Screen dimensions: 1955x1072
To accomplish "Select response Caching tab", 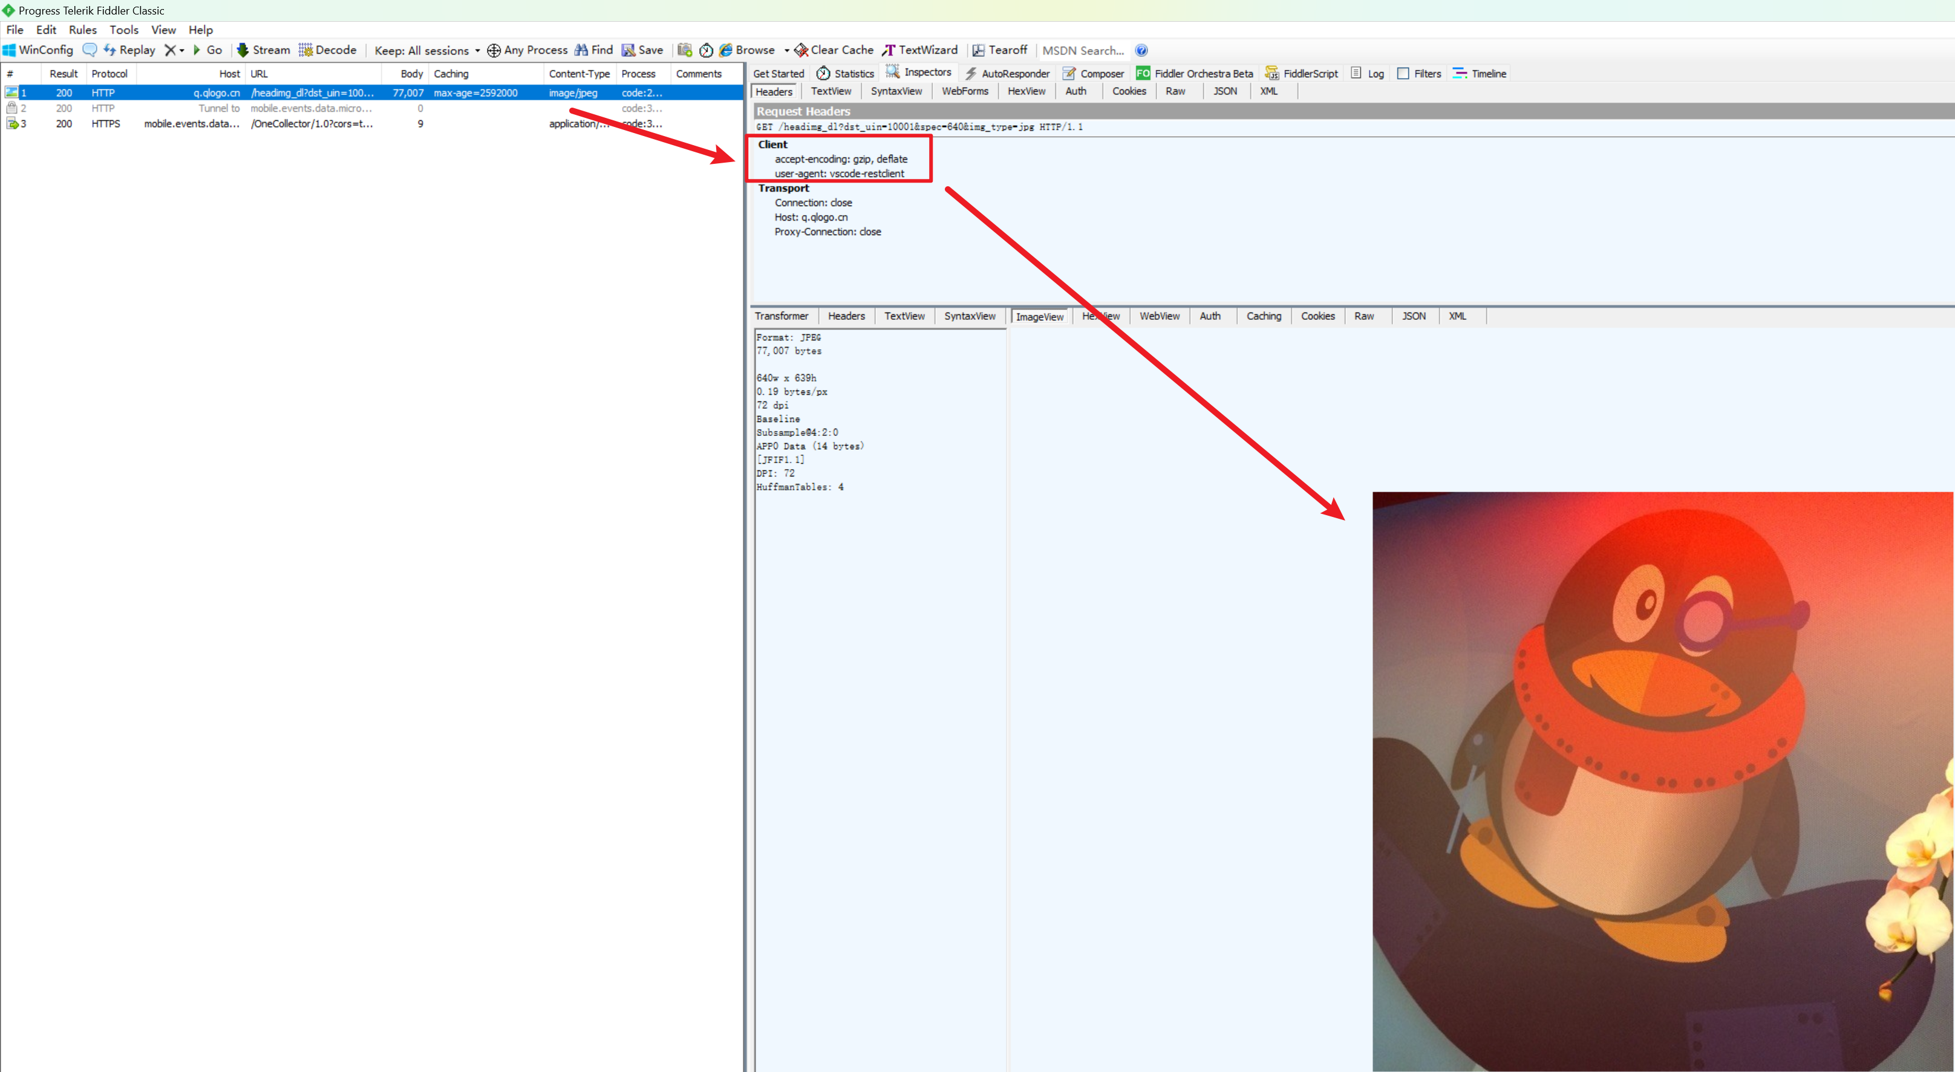I will 1264,316.
